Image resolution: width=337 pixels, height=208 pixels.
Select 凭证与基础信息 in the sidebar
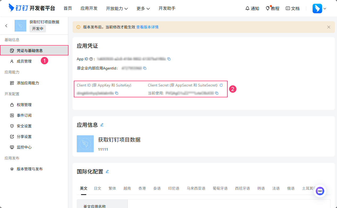point(34,50)
